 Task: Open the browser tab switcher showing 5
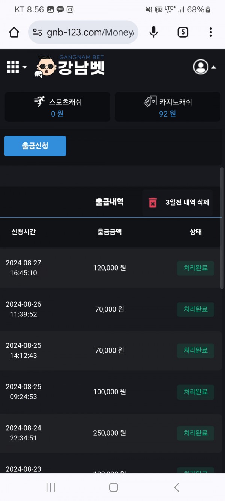[183, 32]
